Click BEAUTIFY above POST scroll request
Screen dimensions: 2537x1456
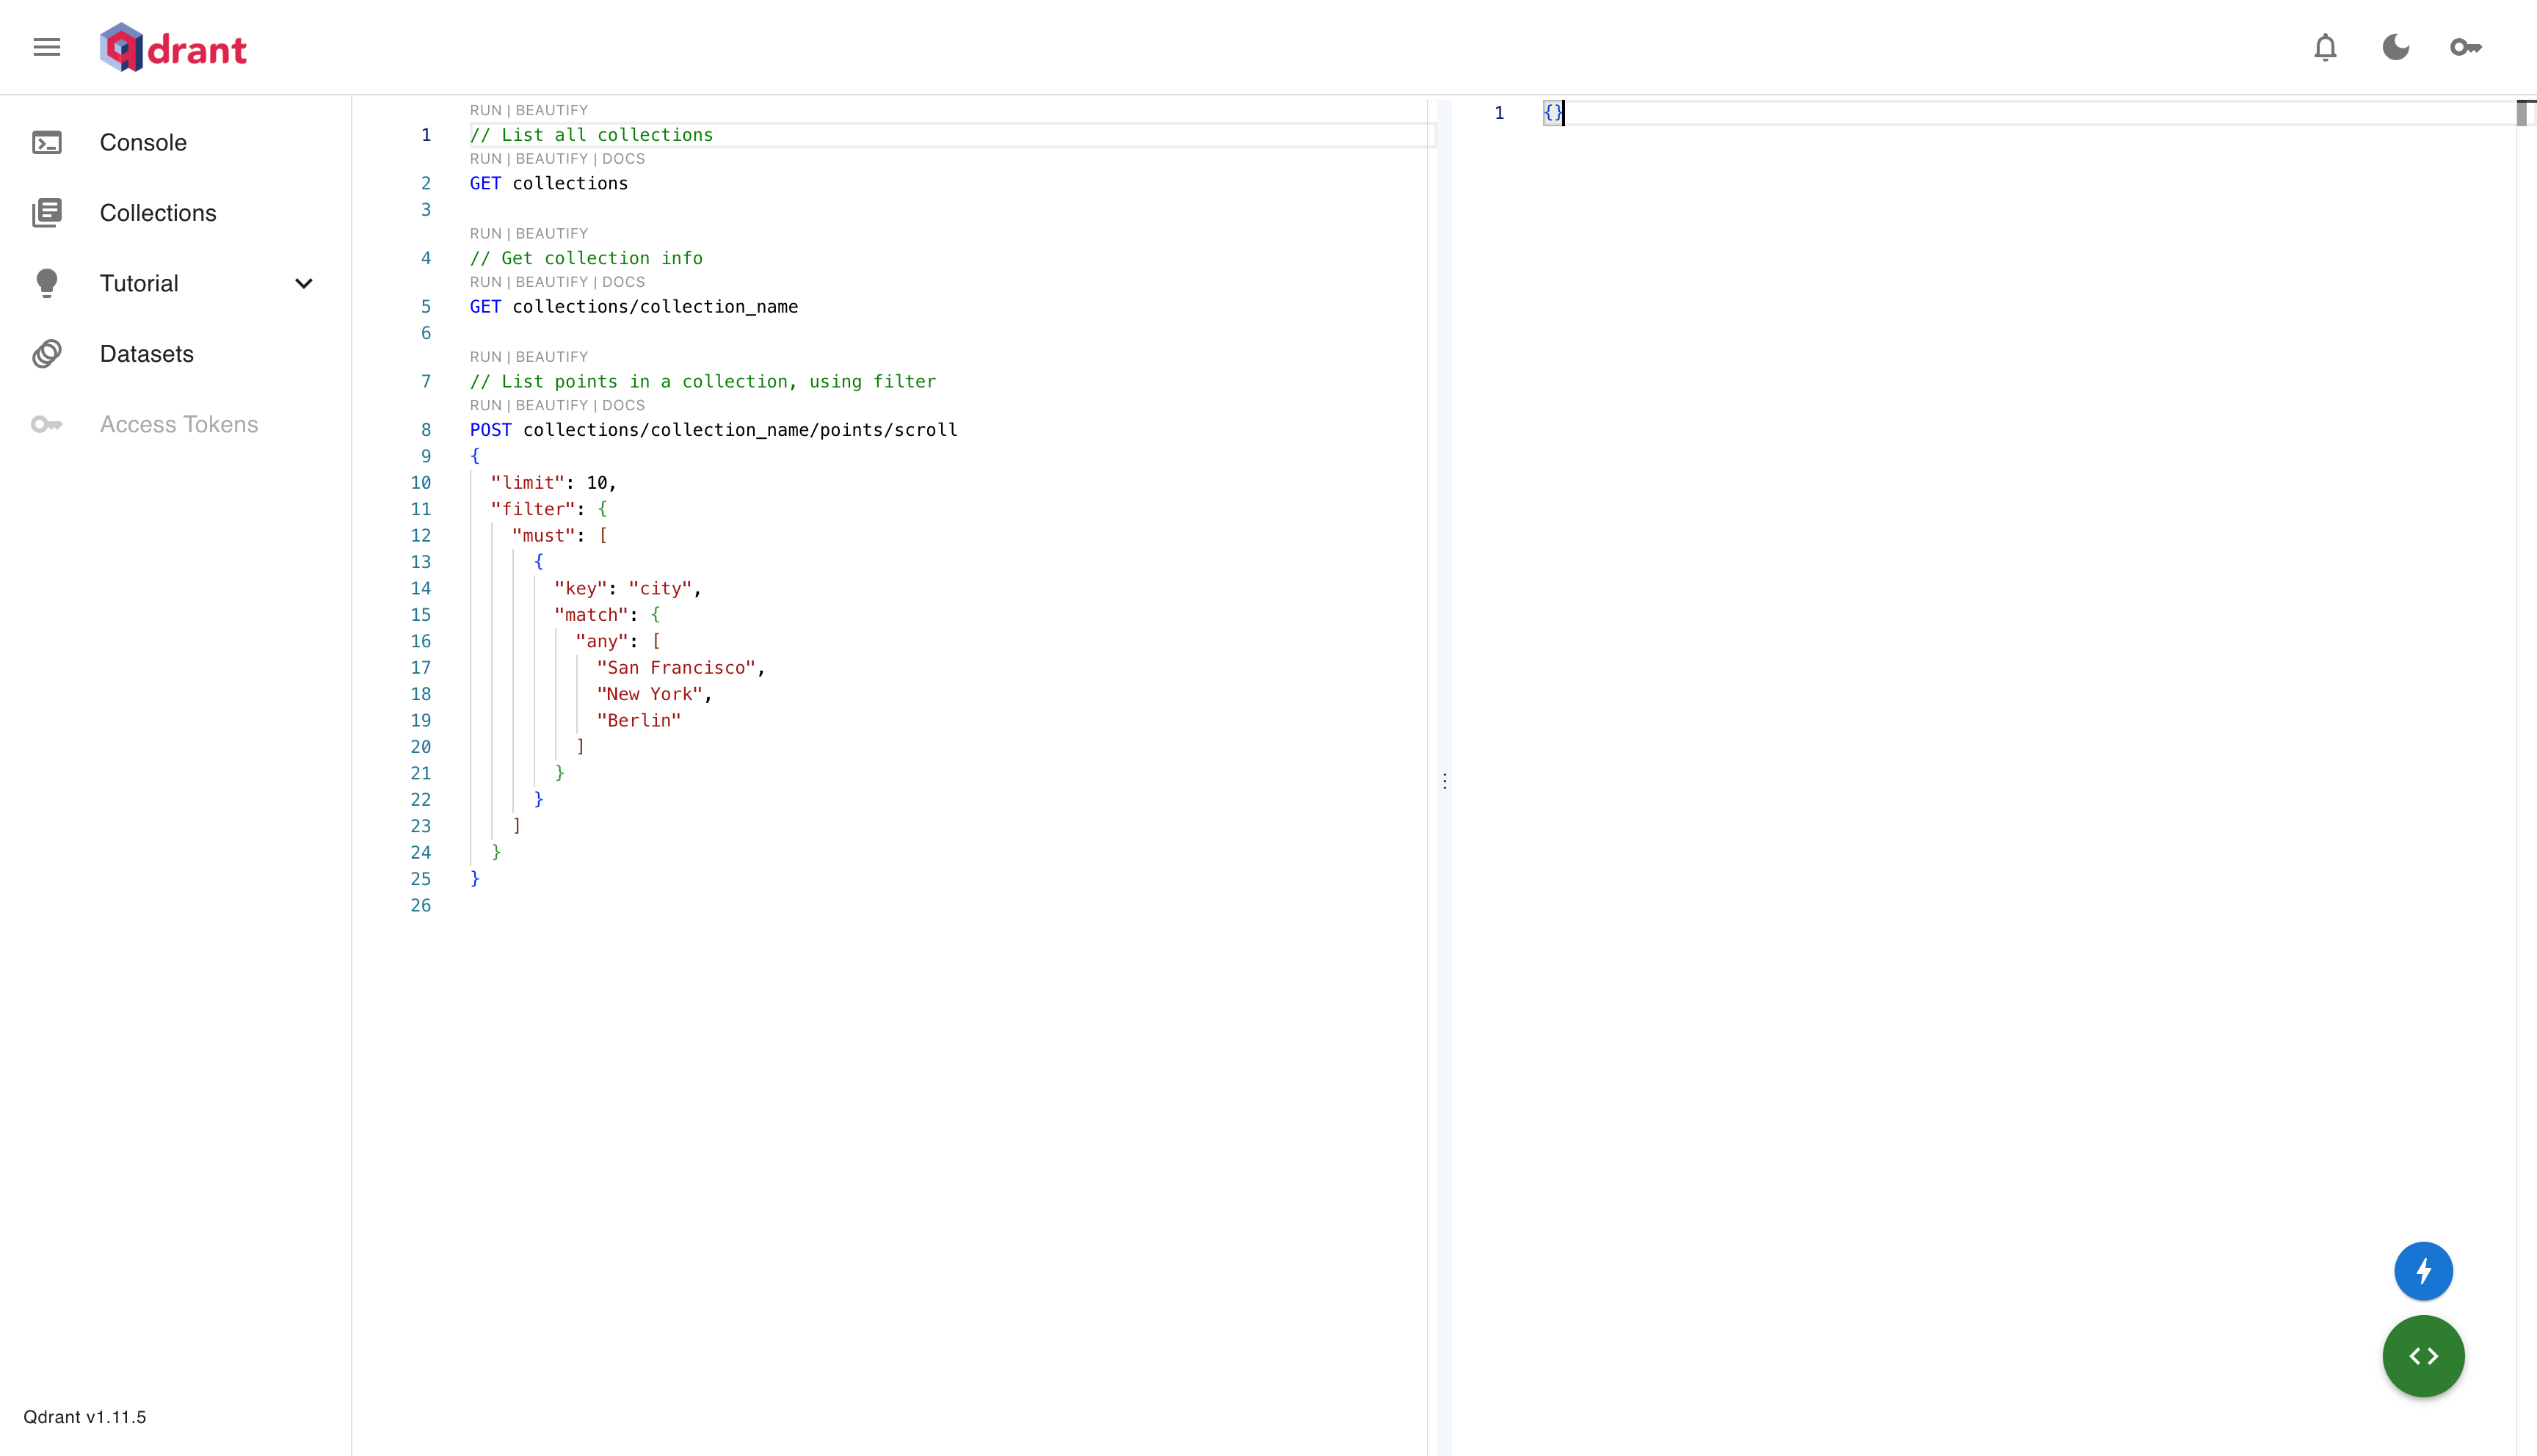[x=551, y=405]
